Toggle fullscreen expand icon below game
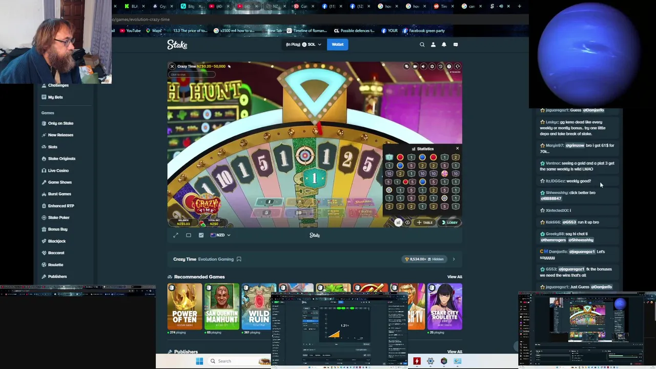The width and height of the screenshot is (656, 369). point(176,235)
